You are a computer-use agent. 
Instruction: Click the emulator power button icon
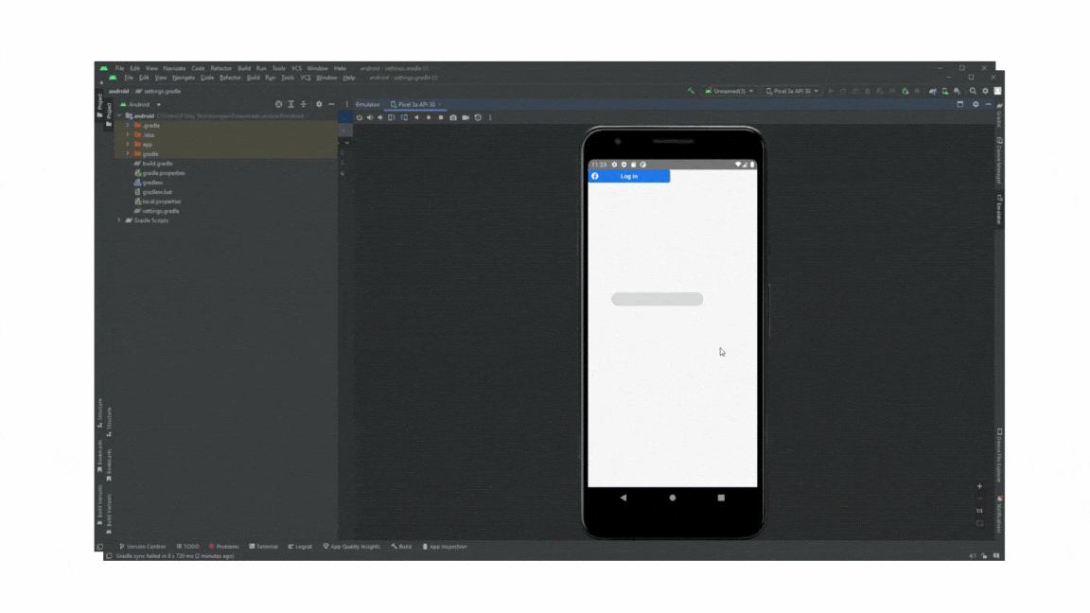[x=360, y=117]
